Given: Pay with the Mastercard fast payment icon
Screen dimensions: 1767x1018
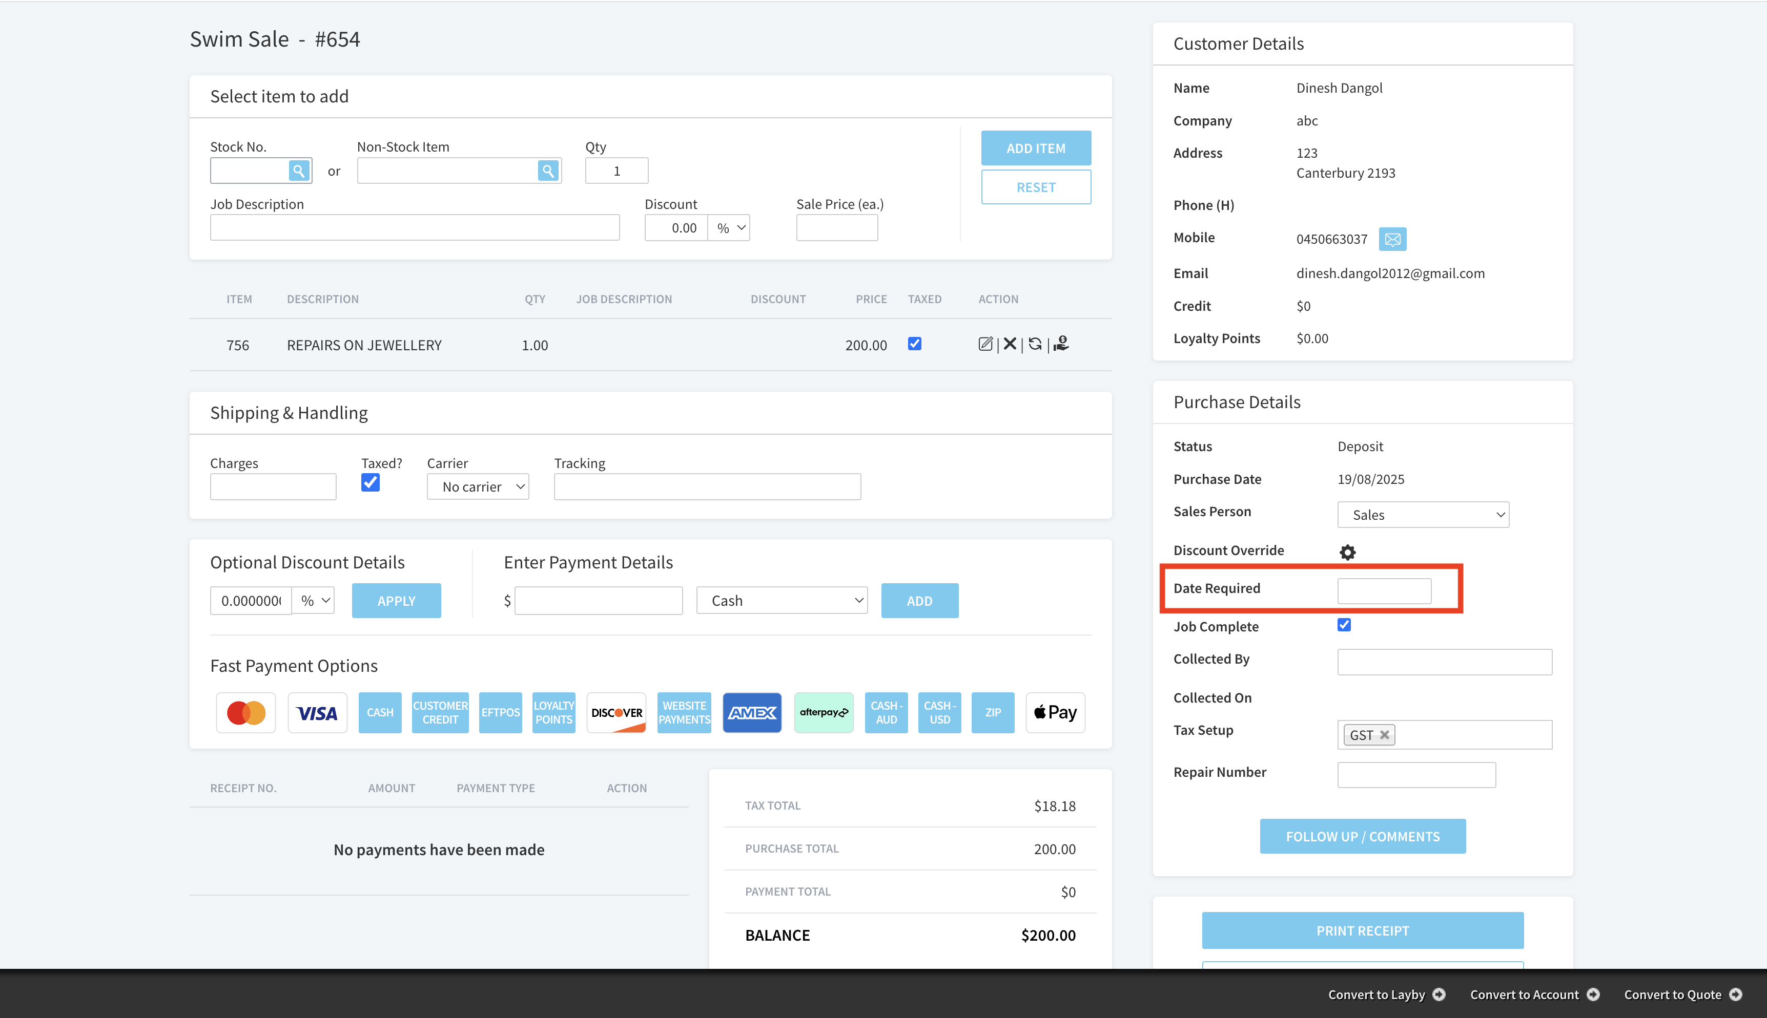Looking at the screenshot, I should coord(246,712).
